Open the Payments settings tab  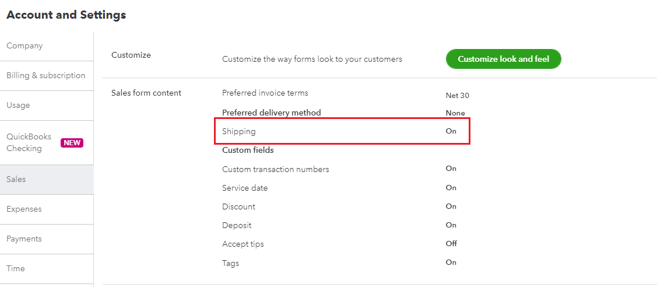pos(24,239)
